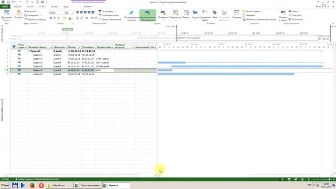The width and height of the screenshot is (336, 189).
Task: Toggle Italic formatting
Action: coord(55,18)
